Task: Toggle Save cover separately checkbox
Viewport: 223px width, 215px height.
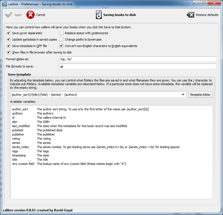Action: 9,33
